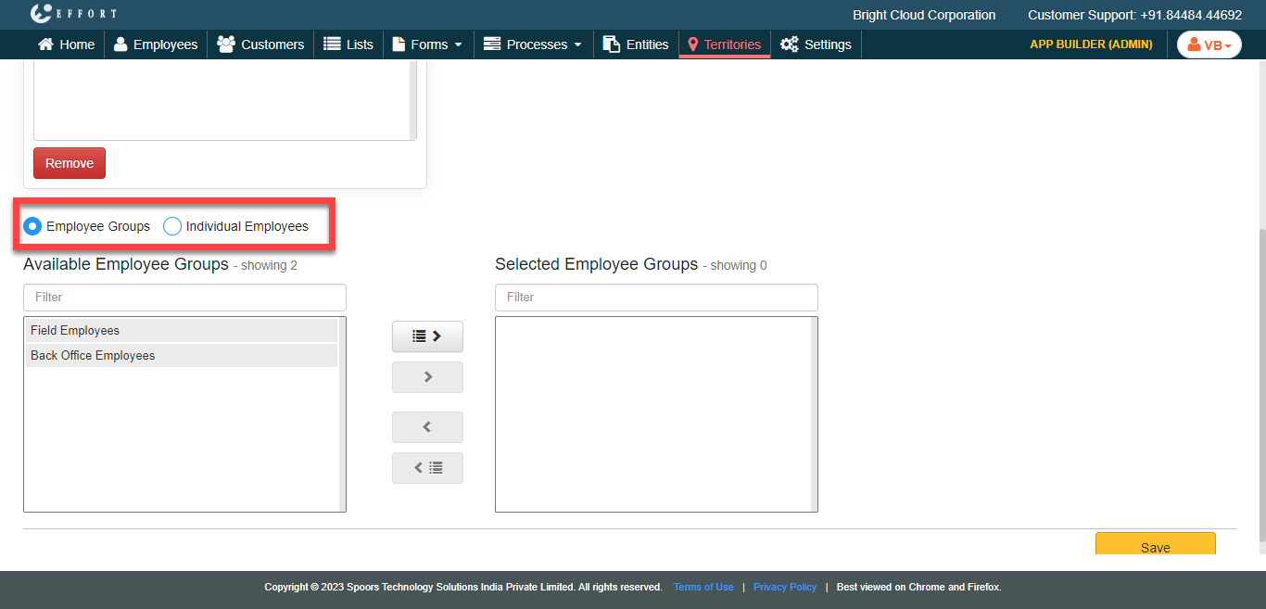1266x609 pixels.
Task: Open the Customers menu item
Action: [260, 44]
